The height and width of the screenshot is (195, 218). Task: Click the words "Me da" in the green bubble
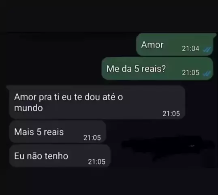[119, 69]
